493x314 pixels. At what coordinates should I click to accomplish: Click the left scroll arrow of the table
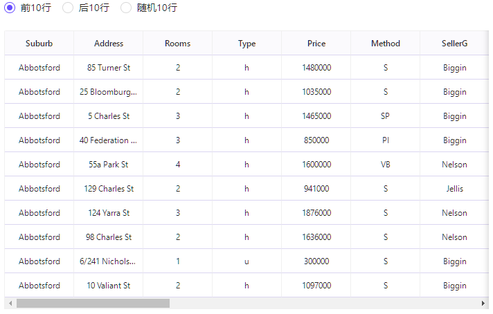click(x=9, y=304)
